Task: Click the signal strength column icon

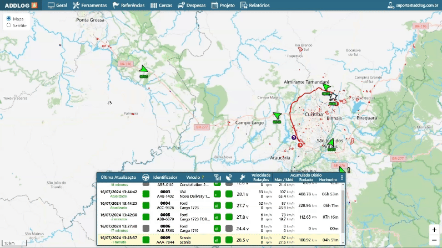Action: (x=217, y=178)
